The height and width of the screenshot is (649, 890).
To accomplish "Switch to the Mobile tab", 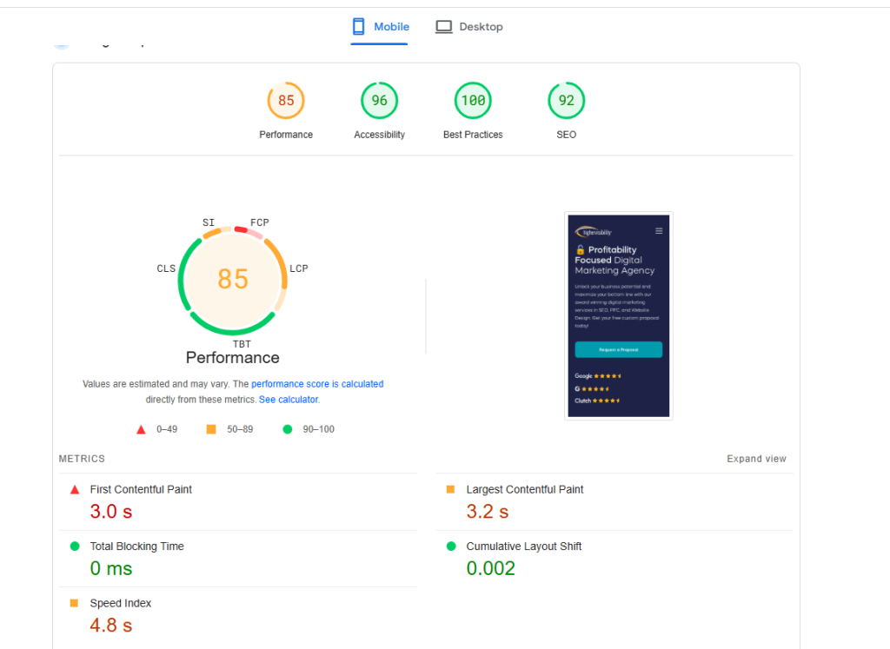I will coord(380,27).
